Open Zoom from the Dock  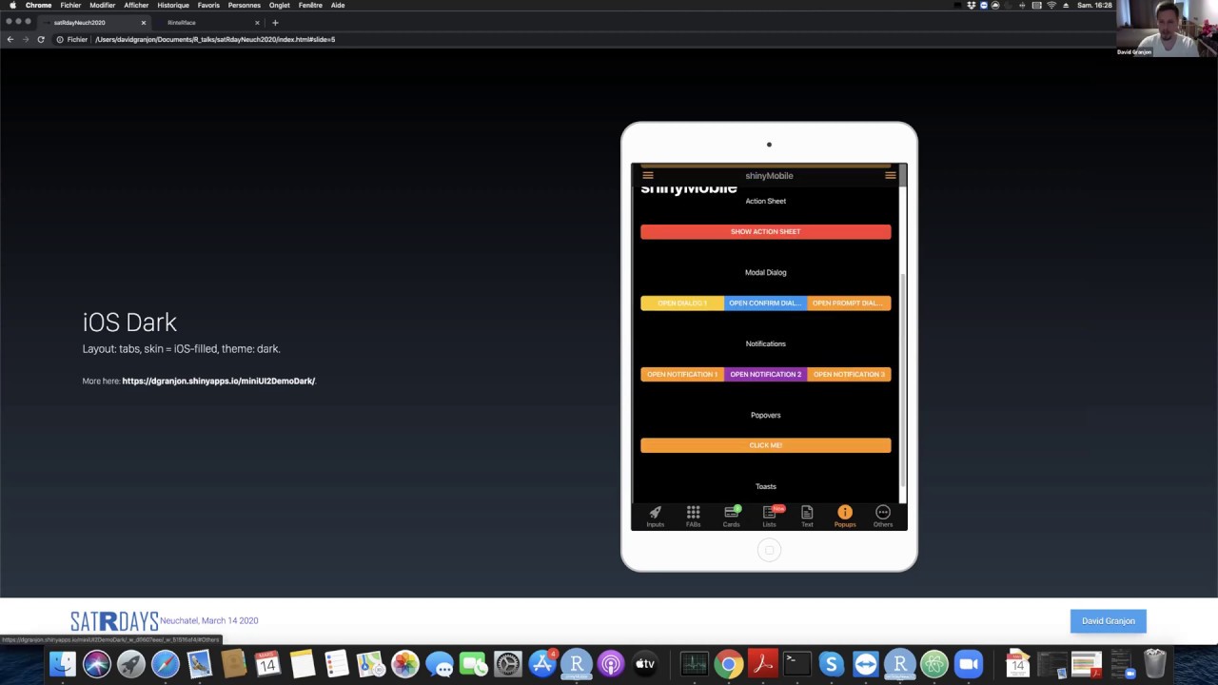969,663
